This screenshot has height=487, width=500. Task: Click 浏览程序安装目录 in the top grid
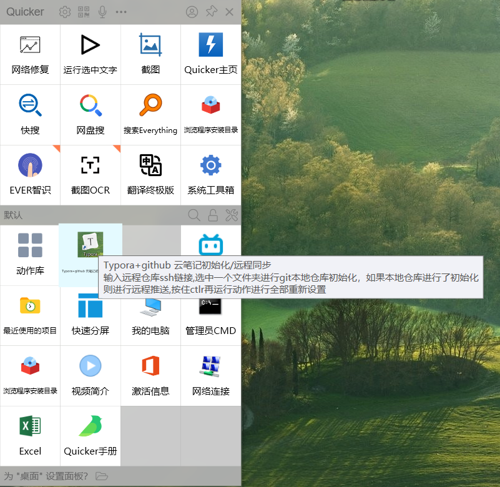[211, 115]
